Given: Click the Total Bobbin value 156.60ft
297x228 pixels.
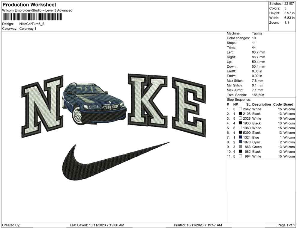Looking at the screenshot, I should coord(258,95).
